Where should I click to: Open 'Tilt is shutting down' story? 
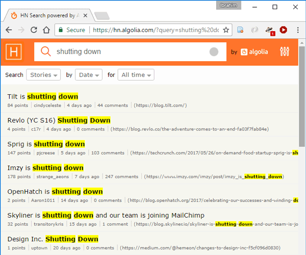pos(43,96)
